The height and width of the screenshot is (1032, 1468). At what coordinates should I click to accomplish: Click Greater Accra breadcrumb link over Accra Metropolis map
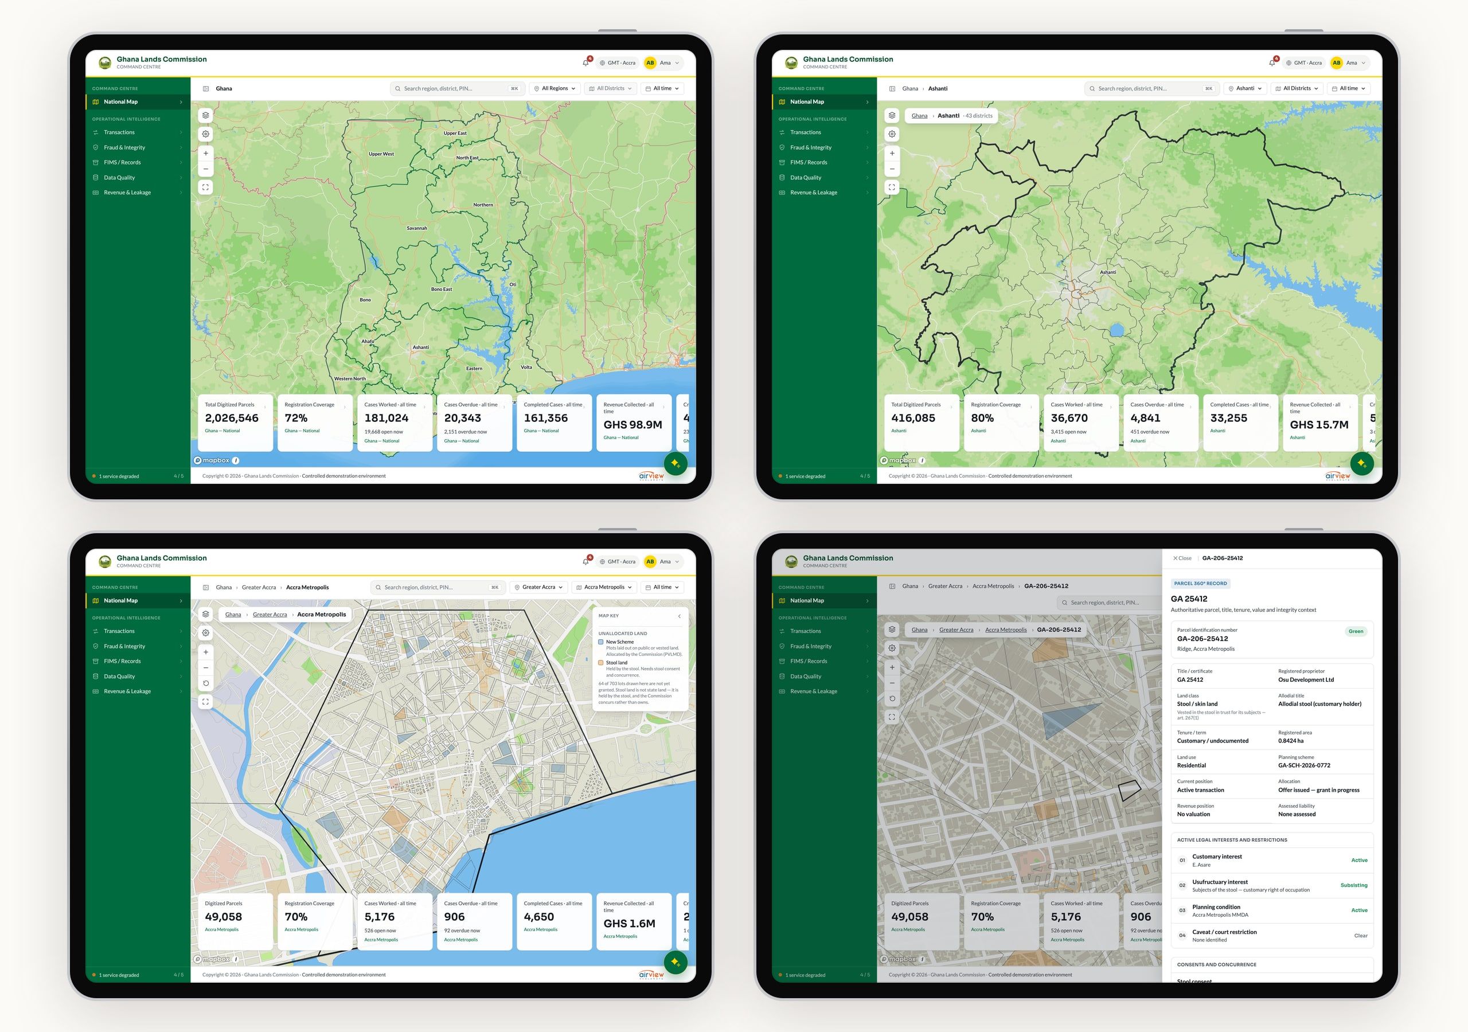tap(270, 615)
